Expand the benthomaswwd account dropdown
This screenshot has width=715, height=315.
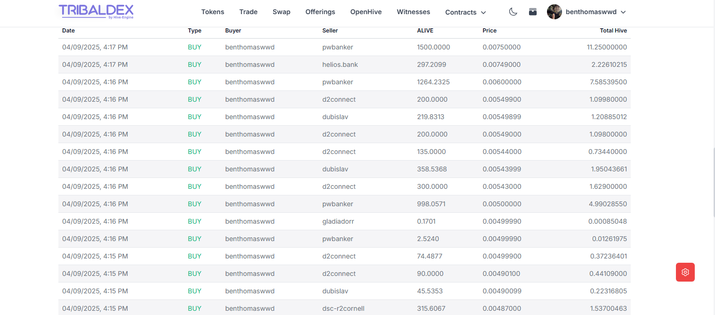pos(595,12)
